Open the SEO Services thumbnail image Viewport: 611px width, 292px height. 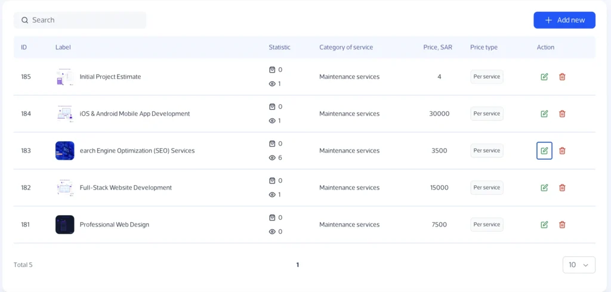click(64, 151)
